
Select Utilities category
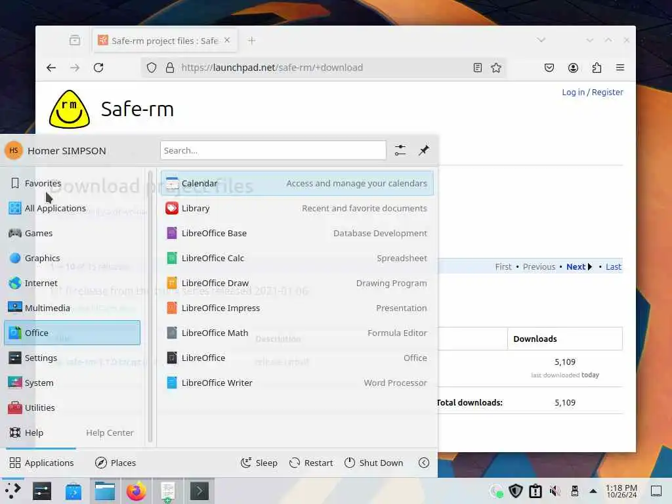click(x=72, y=408)
